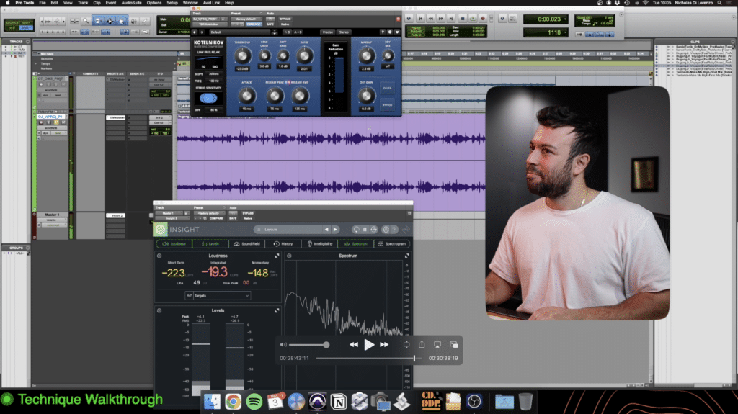The image size is (738, 414).
Task: Open factory default preset menu in Kotelnikov header
Action: 246,19
